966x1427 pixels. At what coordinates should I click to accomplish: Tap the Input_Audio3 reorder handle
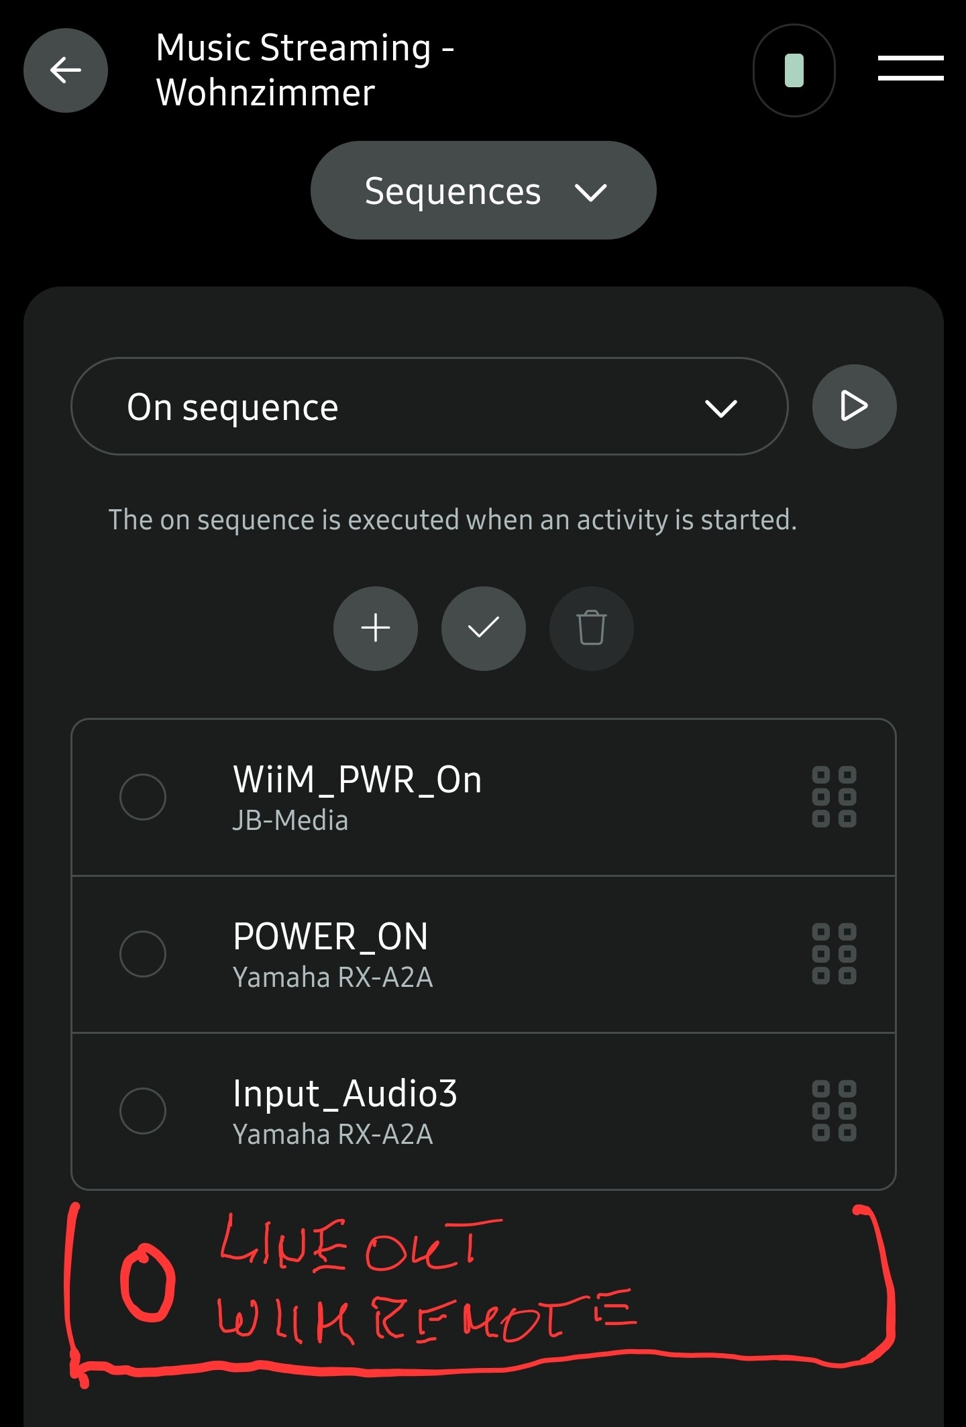(x=834, y=1111)
